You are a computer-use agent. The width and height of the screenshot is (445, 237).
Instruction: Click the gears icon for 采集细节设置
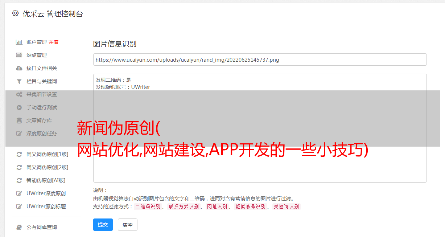click(x=19, y=94)
